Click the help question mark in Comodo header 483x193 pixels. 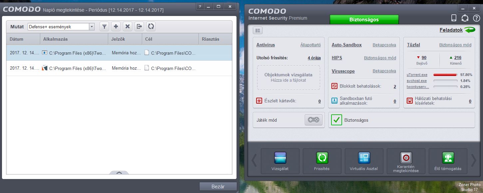click(x=476, y=18)
